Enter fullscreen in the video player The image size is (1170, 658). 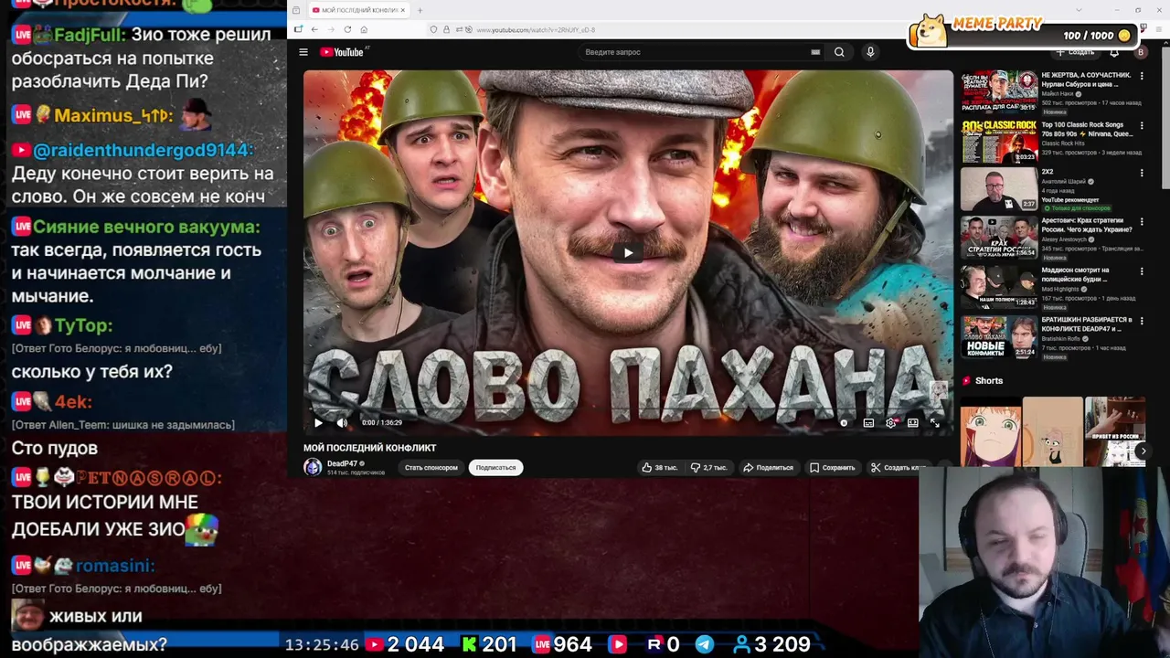(x=934, y=422)
